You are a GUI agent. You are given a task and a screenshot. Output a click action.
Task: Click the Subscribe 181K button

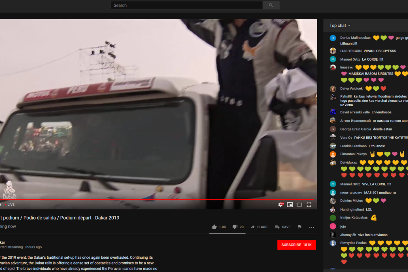296,245
